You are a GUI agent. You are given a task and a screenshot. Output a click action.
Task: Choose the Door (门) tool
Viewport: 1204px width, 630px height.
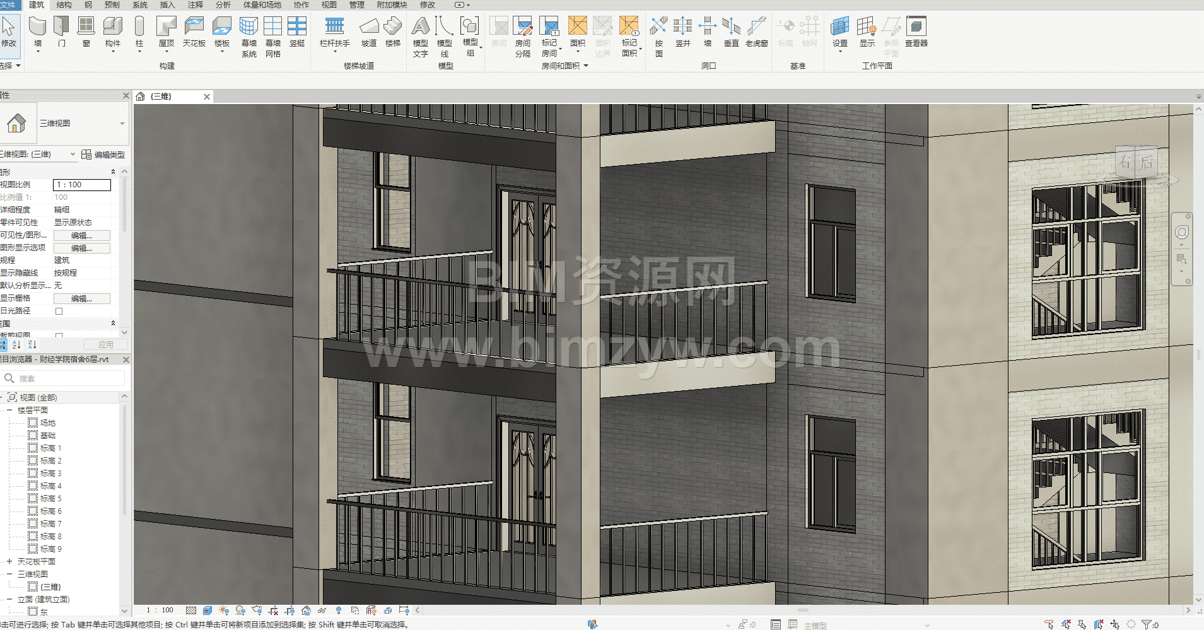(x=62, y=33)
